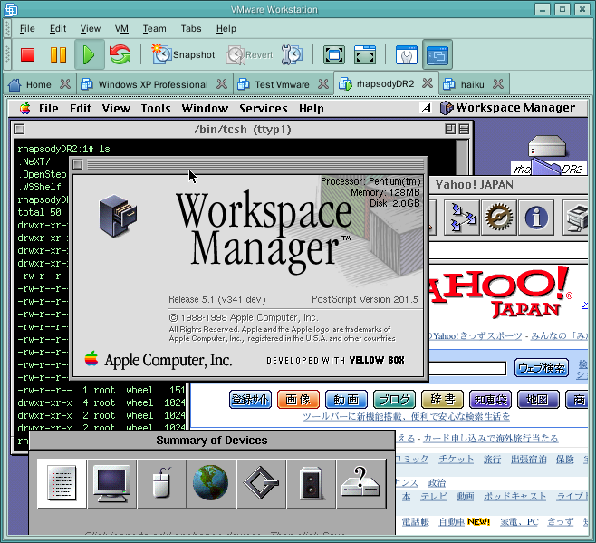Image resolution: width=596 pixels, height=543 pixels.
Task: Open the VM menu
Action: (121, 29)
